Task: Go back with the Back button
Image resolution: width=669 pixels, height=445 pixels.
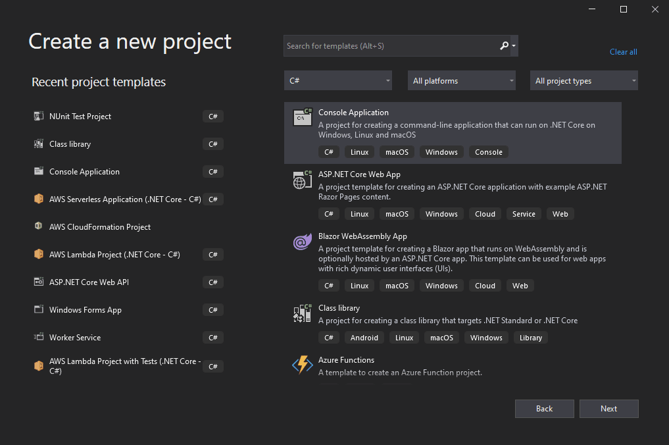Action: [x=544, y=409]
